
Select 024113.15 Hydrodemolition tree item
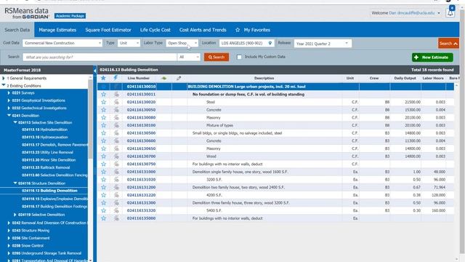[44, 130]
